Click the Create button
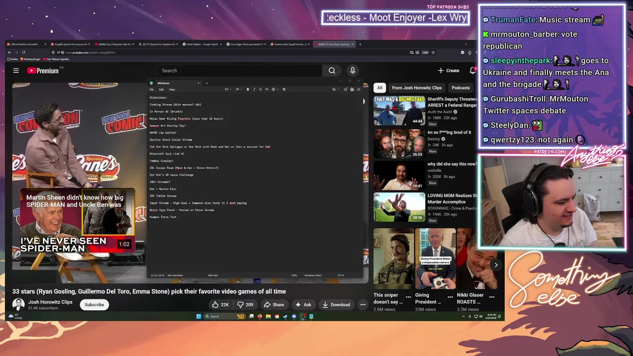The width and height of the screenshot is (633, 356). pyautogui.click(x=449, y=71)
